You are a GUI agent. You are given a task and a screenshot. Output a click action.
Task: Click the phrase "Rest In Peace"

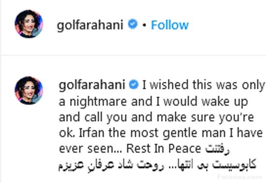coord(163,149)
